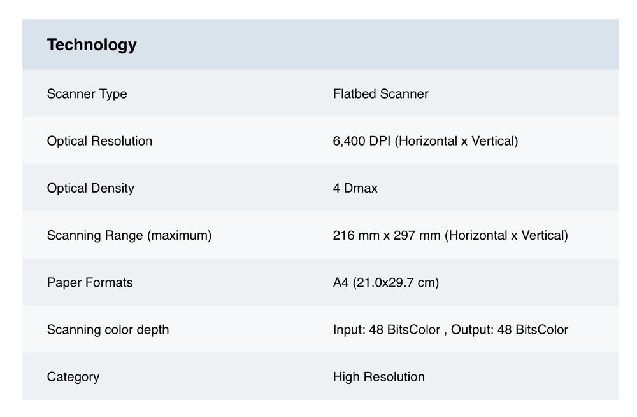This screenshot has height=417, width=637.
Task: Click the (maximum) qualifier text
Action: [180, 235]
